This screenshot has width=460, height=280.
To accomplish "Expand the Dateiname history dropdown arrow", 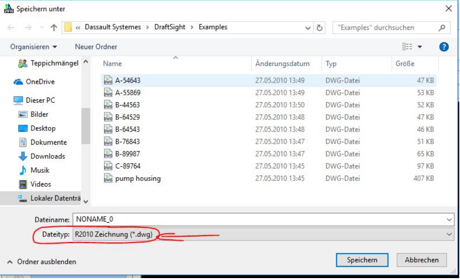I will tap(449, 220).
